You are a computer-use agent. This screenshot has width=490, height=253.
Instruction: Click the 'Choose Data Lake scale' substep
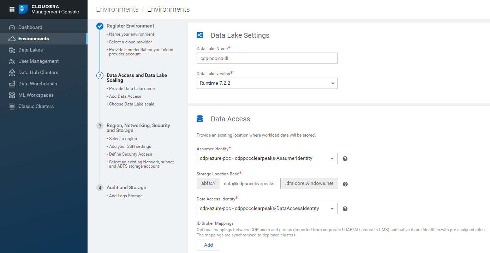[x=131, y=104]
